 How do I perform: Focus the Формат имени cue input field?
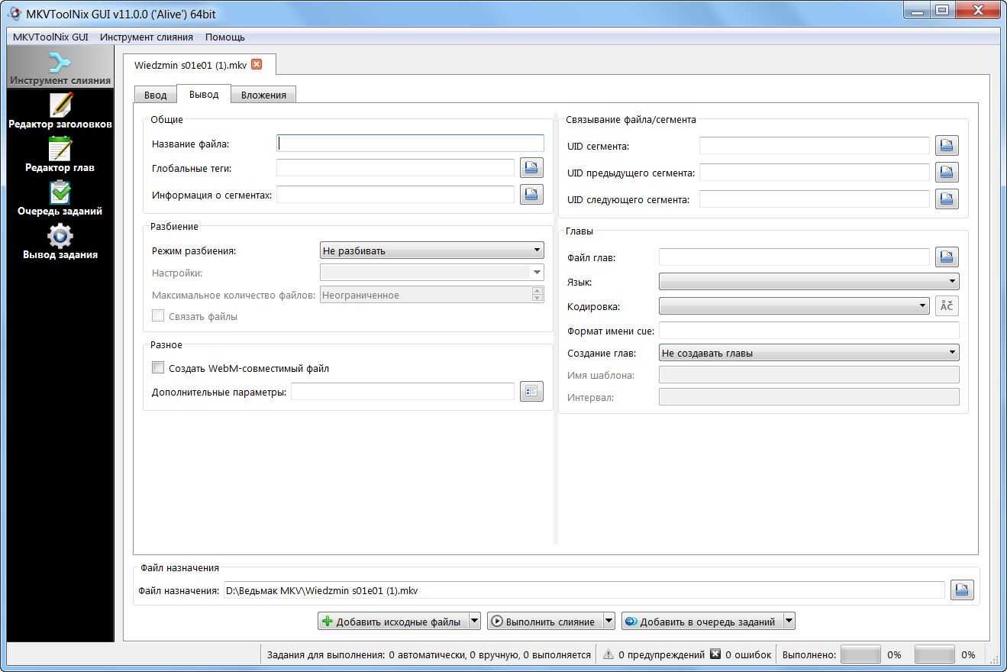click(x=809, y=330)
